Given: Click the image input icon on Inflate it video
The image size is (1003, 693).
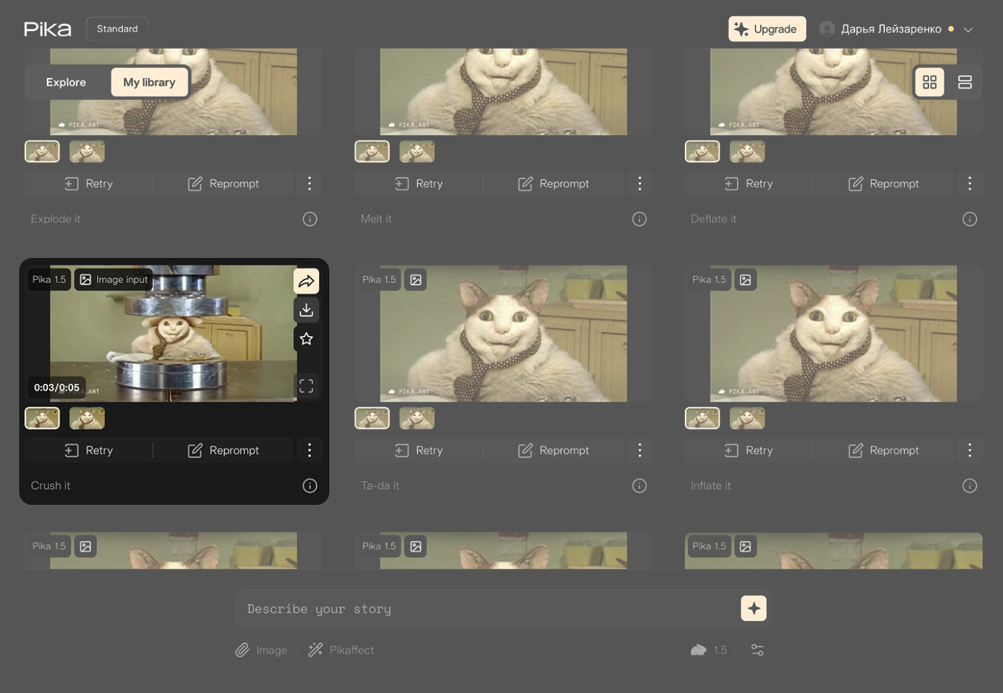Looking at the screenshot, I should [746, 280].
